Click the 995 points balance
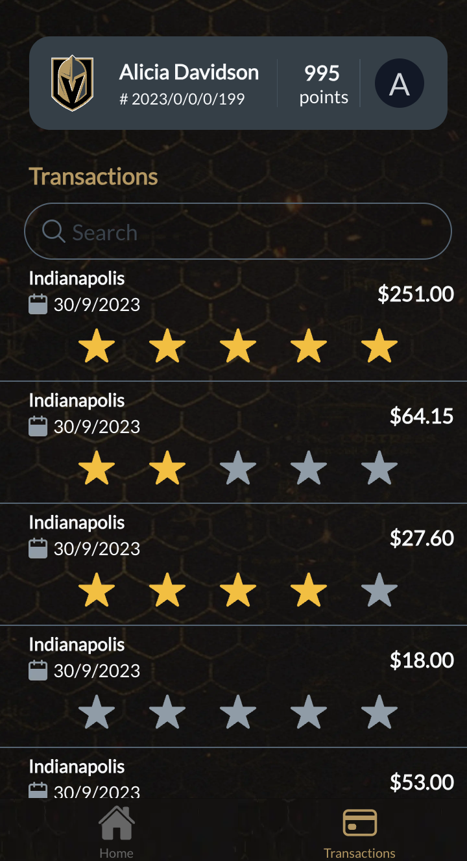Image resolution: width=467 pixels, height=861 pixels. [x=323, y=84]
